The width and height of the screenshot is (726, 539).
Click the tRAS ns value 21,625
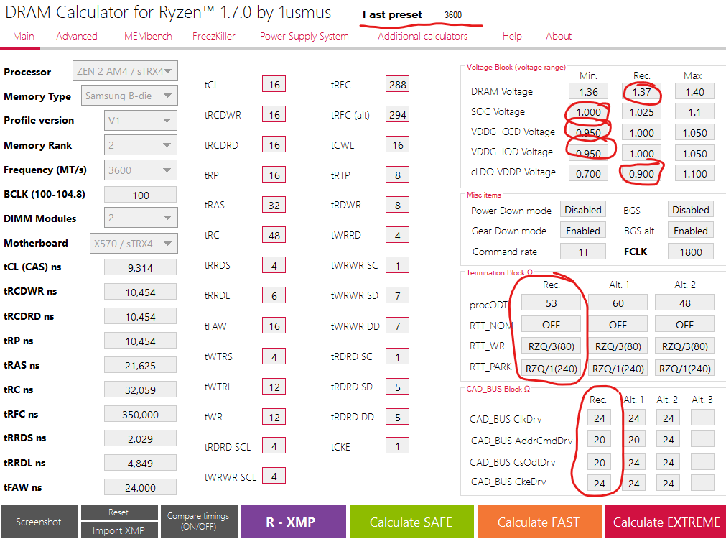coord(140,366)
